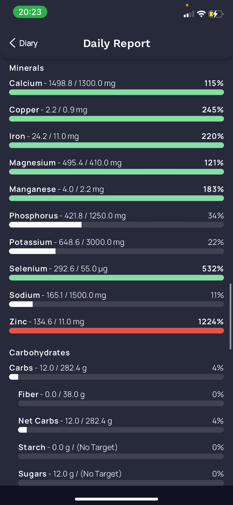
Task: Select the Copper 245% progress bar
Action: (116, 119)
